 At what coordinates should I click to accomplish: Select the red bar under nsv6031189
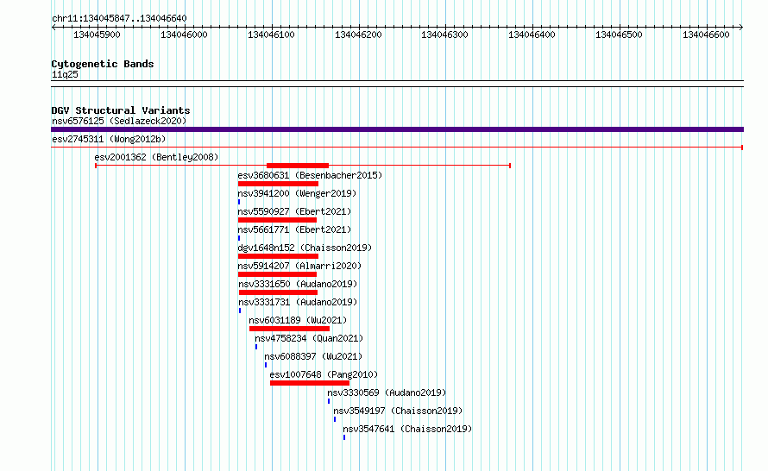[289, 329]
